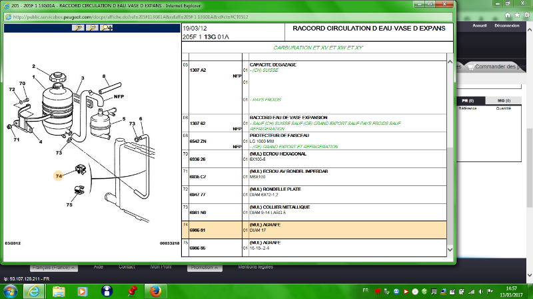533x299 pixels.
Task: Open Firefox from the taskbar
Action: click(156, 291)
